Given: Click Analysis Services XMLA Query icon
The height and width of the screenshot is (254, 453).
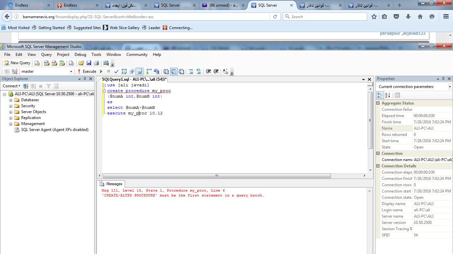Looking at the screenshot, I should [62, 63].
